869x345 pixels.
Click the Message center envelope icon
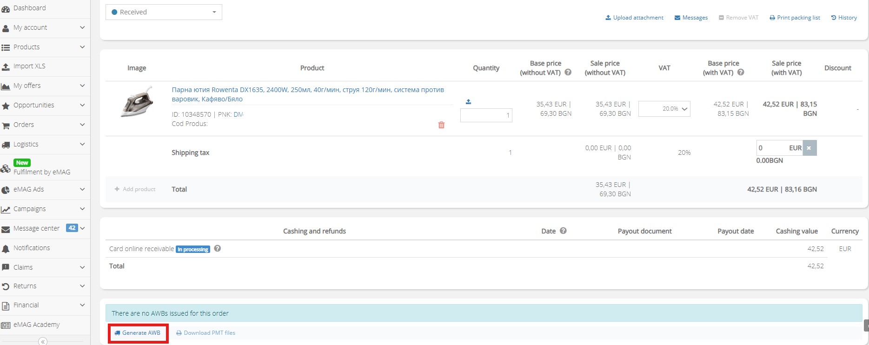tap(6, 229)
